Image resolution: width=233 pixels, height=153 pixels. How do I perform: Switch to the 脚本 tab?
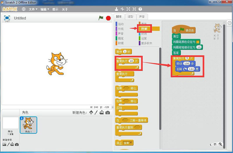pos(119,17)
